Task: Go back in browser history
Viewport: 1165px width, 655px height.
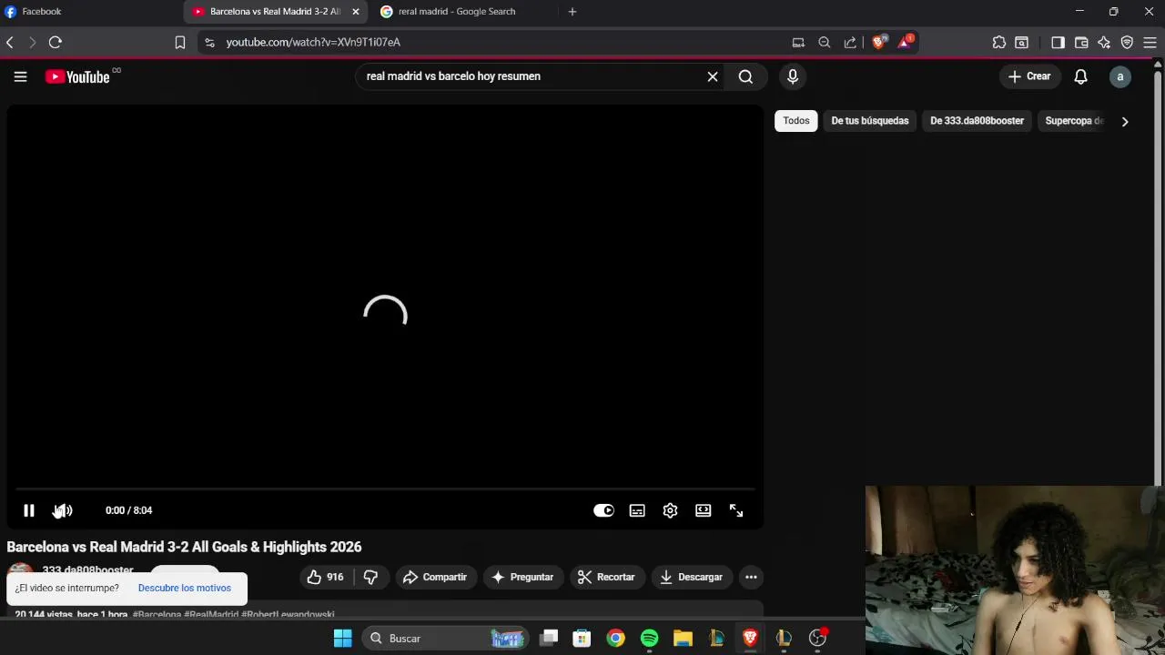Action: 10,42
